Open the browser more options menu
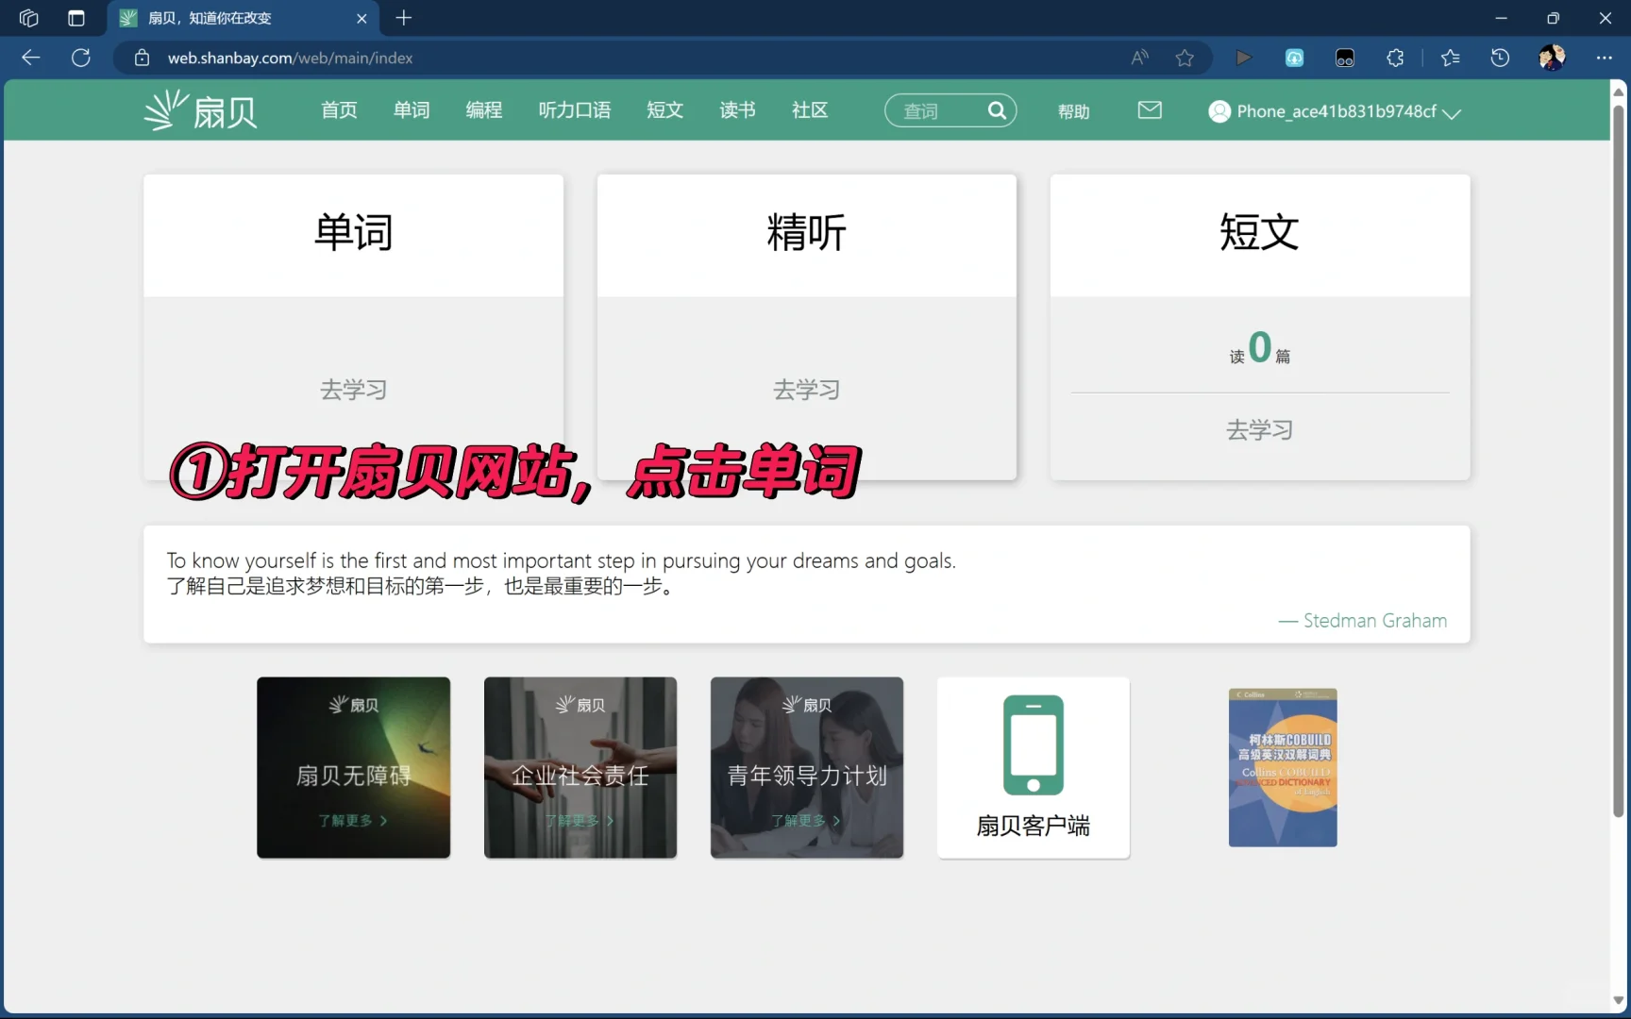1631x1019 pixels. (x=1605, y=58)
